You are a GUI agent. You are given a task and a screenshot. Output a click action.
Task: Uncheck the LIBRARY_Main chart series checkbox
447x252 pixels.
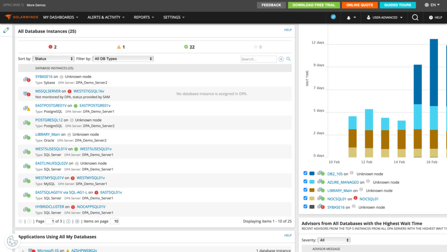point(305,189)
